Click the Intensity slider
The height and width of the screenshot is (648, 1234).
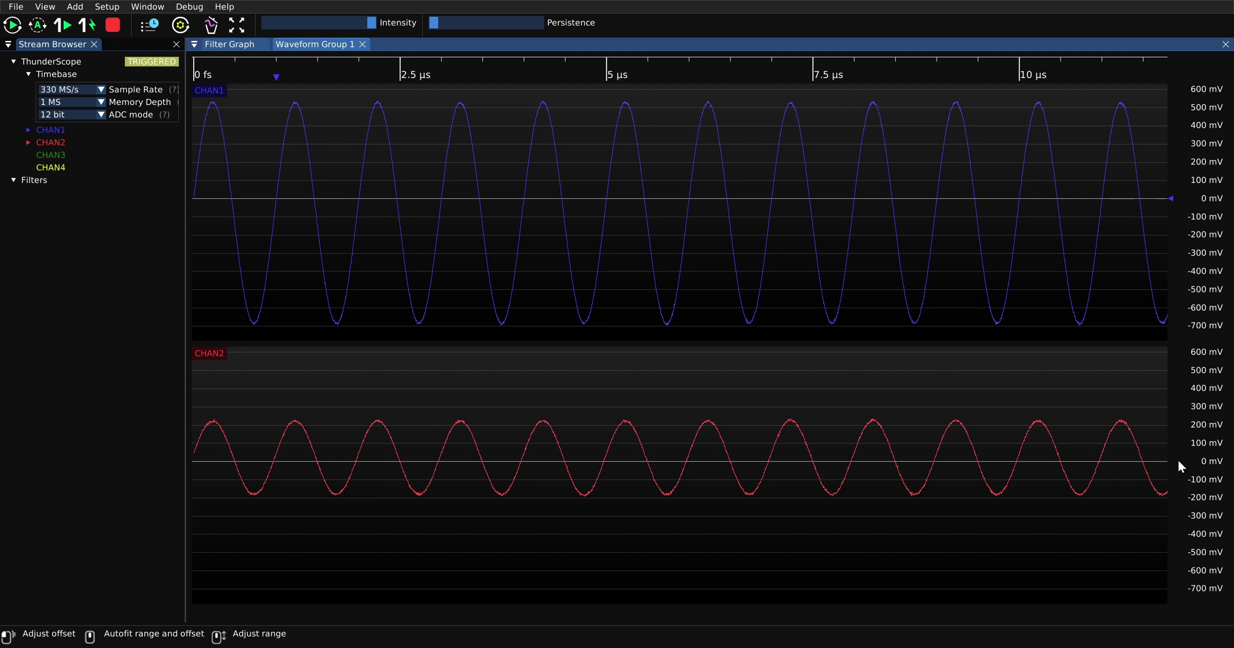319,23
